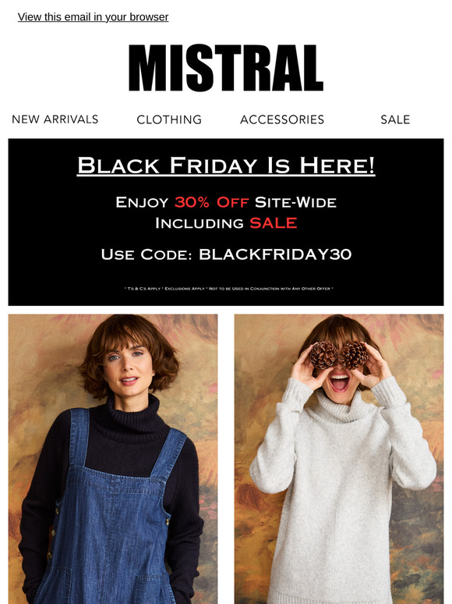The image size is (452, 604).
Task: Click the 'Black Friday Is Here!' headline
Action: click(x=226, y=165)
